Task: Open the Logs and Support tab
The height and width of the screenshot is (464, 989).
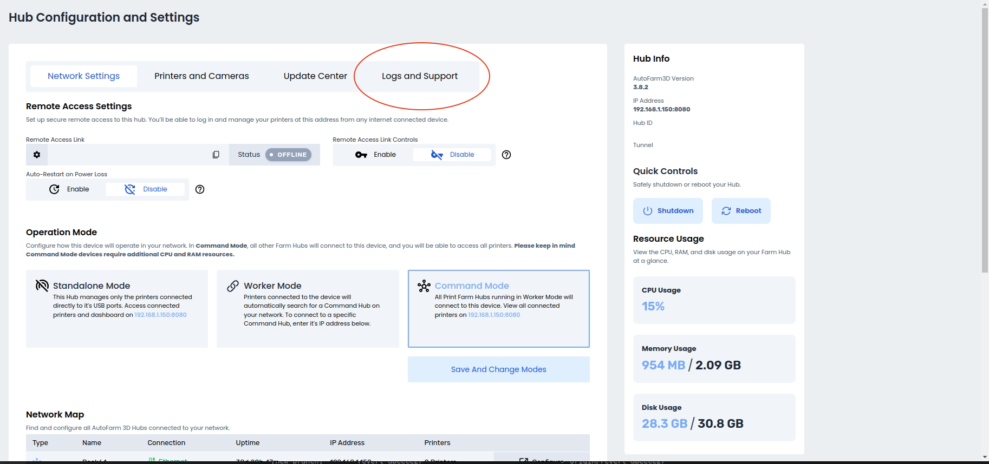Action: (x=419, y=76)
